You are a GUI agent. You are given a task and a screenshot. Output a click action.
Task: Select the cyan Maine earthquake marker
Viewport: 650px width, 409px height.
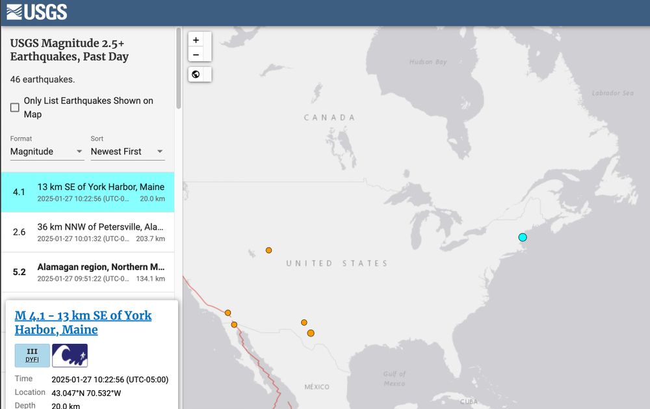(523, 237)
